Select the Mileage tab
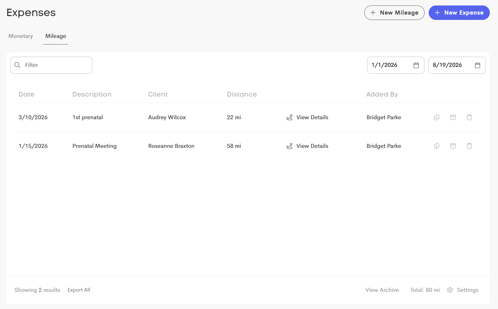Viewport: 498px width, 309px height. pyautogui.click(x=56, y=36)
